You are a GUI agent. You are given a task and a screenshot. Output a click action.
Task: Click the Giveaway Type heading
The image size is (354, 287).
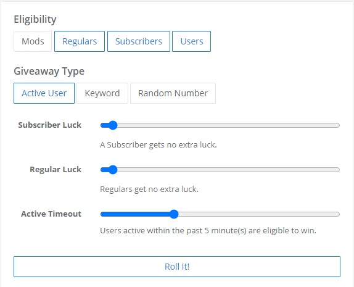click(49, 71)
